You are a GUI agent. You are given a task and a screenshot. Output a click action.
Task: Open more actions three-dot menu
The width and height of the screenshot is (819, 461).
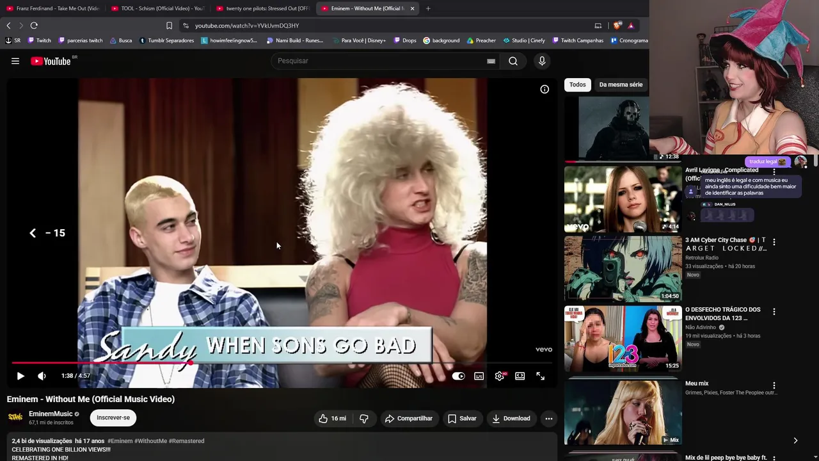(x=548, y=418)
